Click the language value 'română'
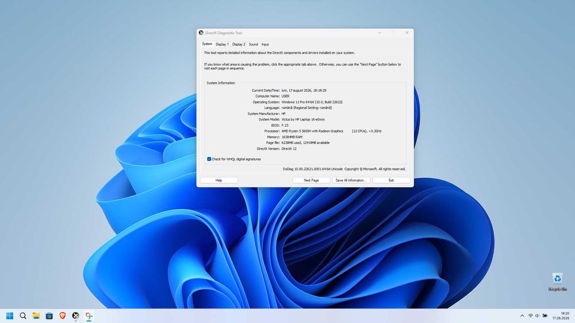Viewport: 575px width, 323px height. click(x=306, y=108)
